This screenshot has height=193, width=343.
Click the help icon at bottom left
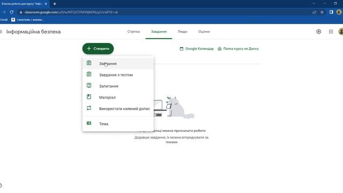(1, 185)
